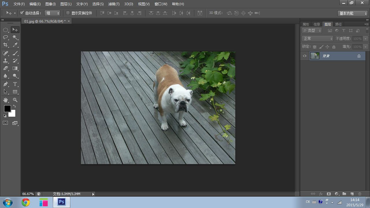This screenshot has width=370, height=208.
Task: Click the Windows Start button
Action: pyautogui.click(x=8, y=203)
